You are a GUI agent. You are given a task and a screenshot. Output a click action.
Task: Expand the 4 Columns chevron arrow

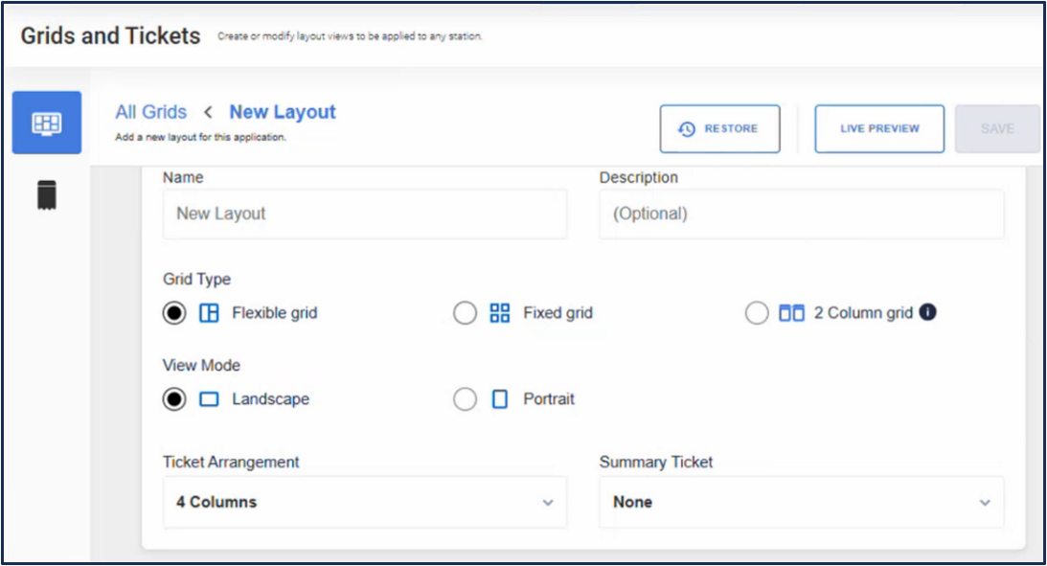click(548, 503)
